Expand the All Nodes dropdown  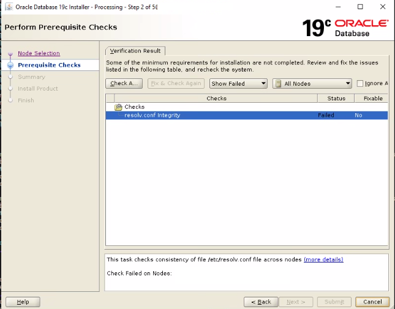tap(312, 84)
